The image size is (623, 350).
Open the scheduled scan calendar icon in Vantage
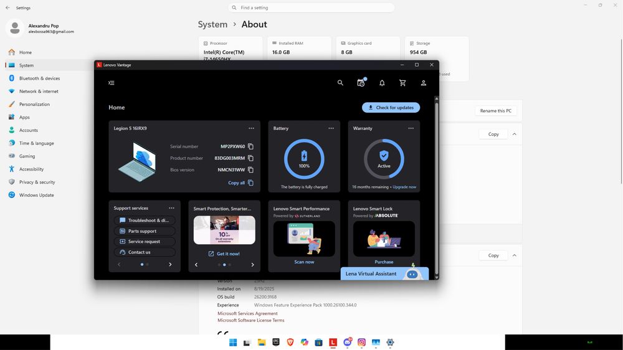[x=361, y=82]
